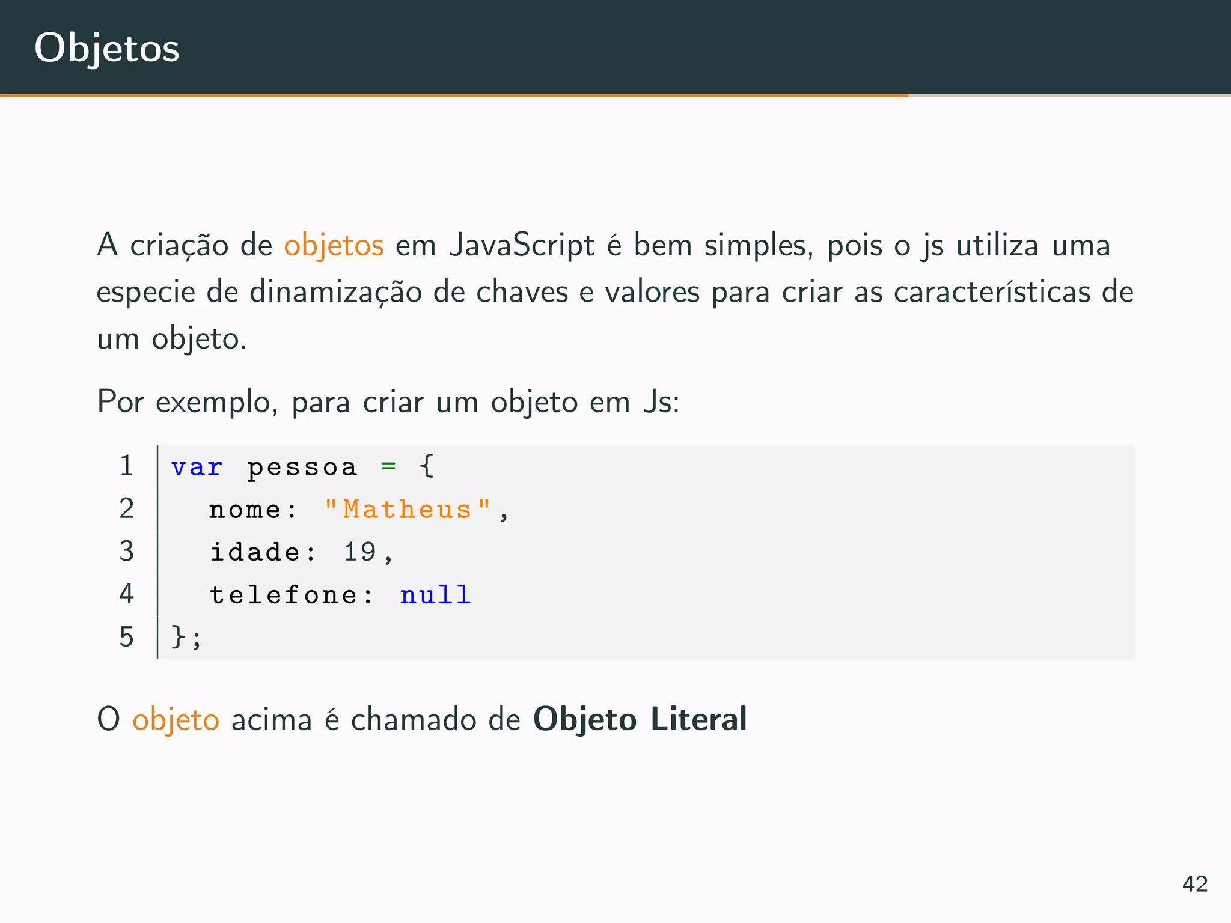The image size is (1231, 923).
Task: Click line number 1 in the code listing
Action: point(126,466)
